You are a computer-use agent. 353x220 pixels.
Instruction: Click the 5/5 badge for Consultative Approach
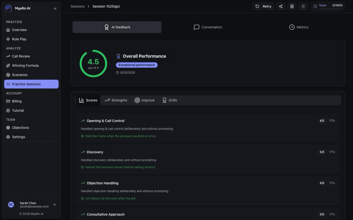pyautogui.click(x=322, y=214)
